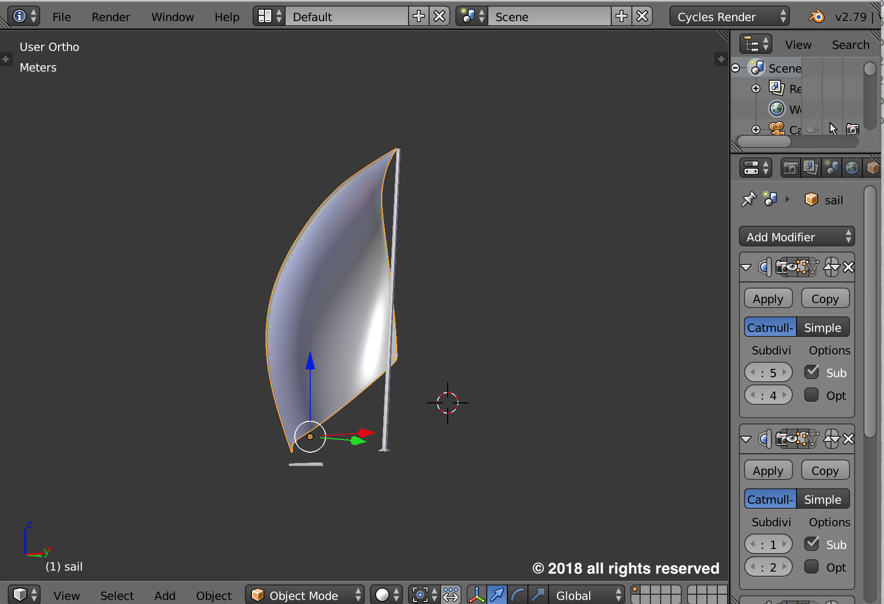Remove the first Subdivision modifier with X
The height and width of the screenshot is (604, 884).
[x=848, y=267]
